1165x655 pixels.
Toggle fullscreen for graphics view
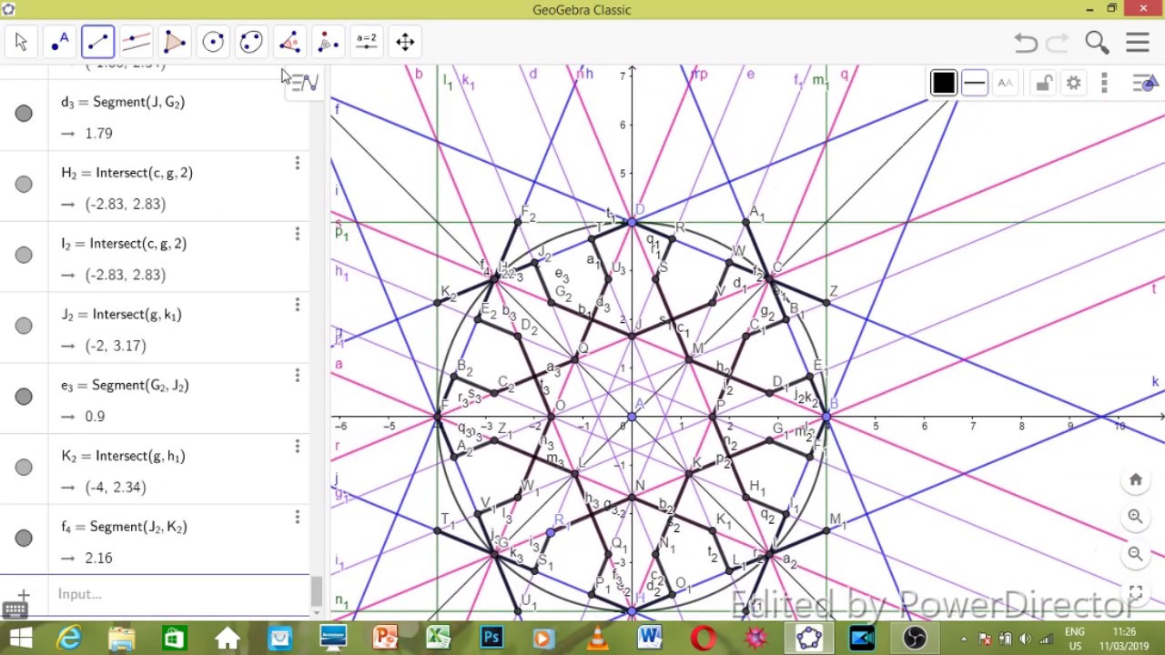1135,592
